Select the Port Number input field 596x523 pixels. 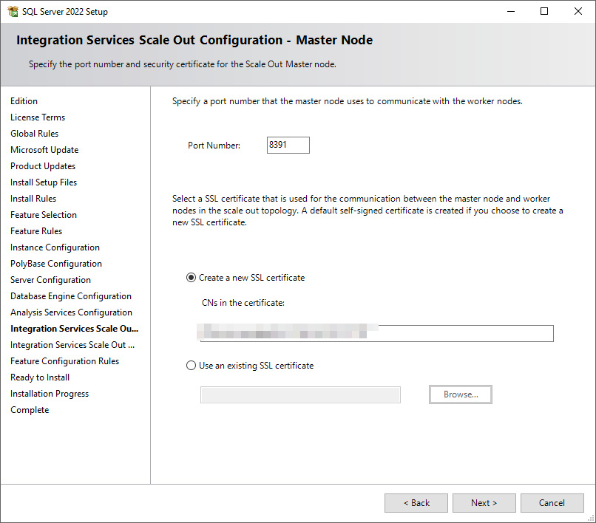(x=288, y=145)
